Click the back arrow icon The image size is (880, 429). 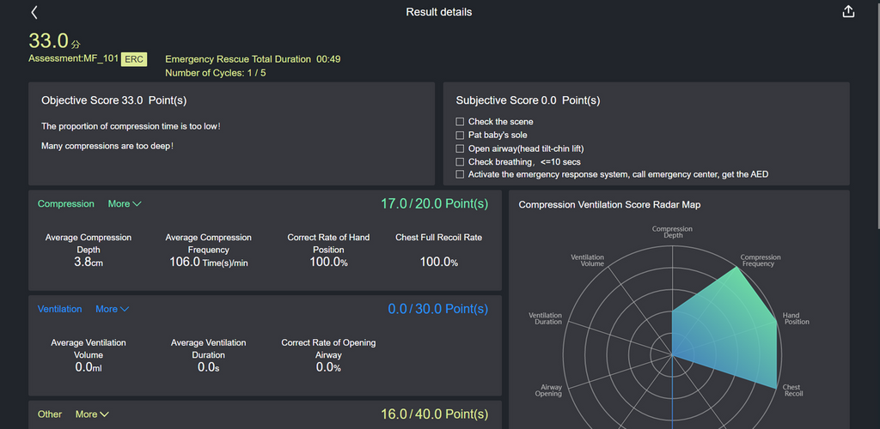click(x=34, y=12)
